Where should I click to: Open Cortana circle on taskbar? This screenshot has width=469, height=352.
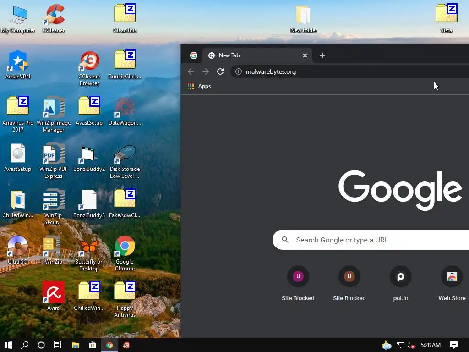pyautogui.click(x=41, y=345)
